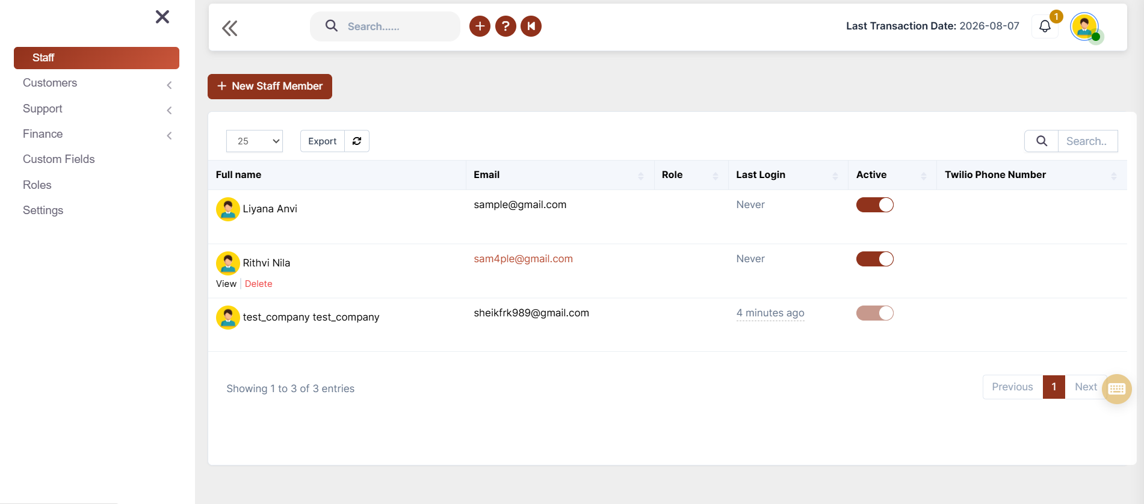Click the Export button
Image resolution: width=1144 pixels, height=504 pixels.
tap(323, 141)
